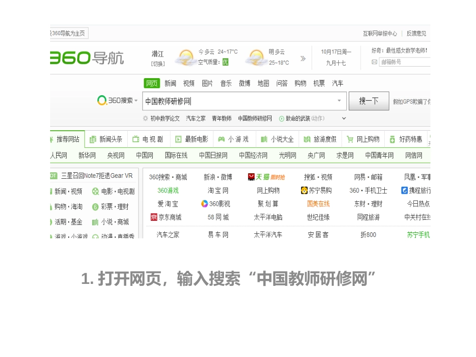
Task: Click the 360导航为主页 button
Action: [69, 34]
